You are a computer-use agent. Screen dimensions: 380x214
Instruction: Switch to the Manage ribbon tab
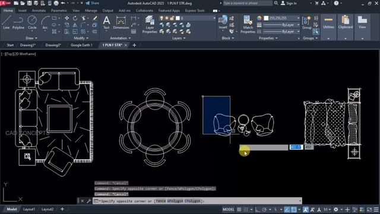coord(91,11)
